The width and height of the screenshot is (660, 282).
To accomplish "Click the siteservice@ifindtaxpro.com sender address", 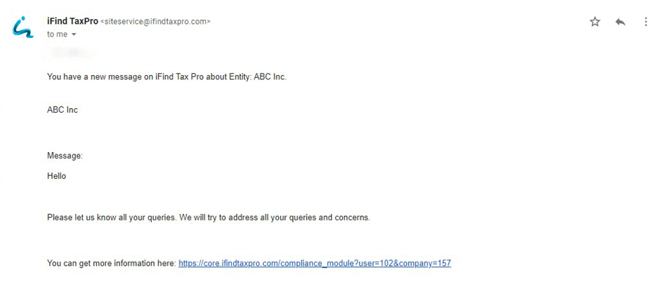I will click(x=155, y=22).
